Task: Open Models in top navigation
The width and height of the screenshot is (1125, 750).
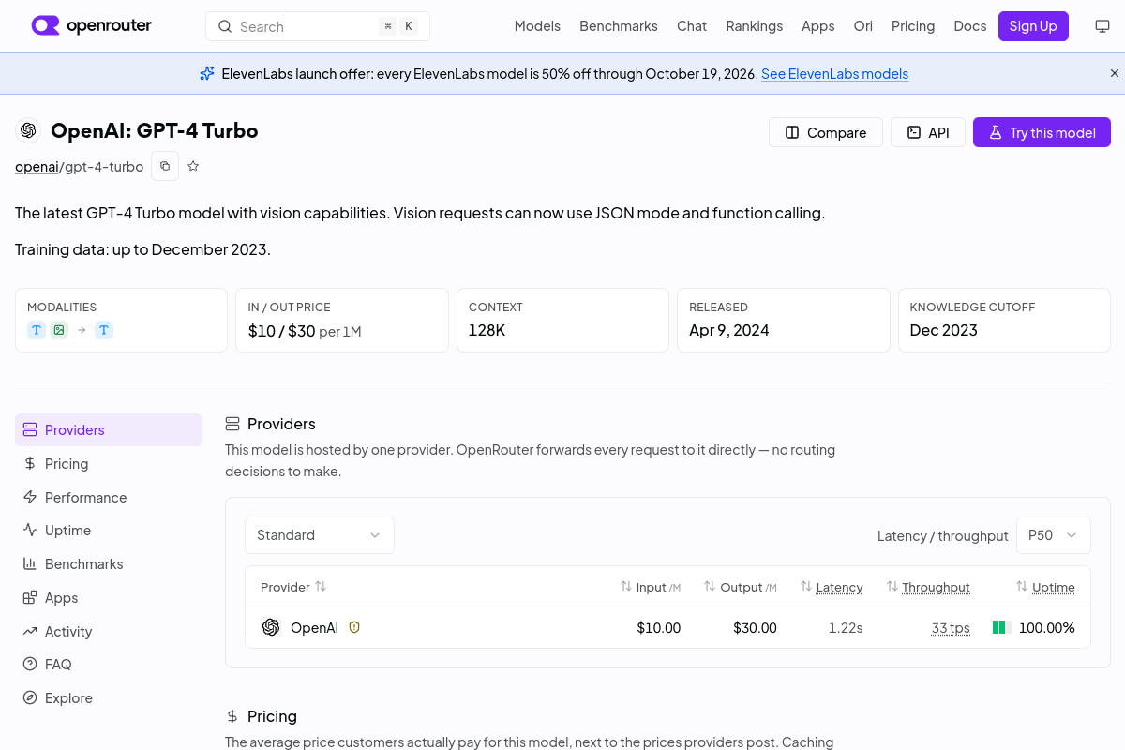Action: click(537, 26)
